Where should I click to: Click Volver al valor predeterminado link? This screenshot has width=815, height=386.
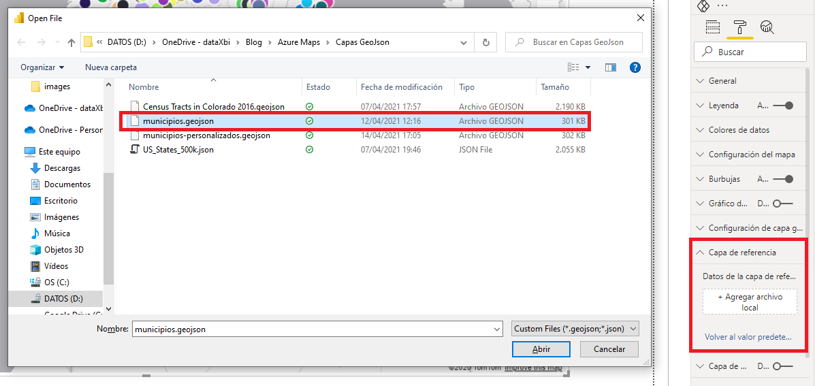point(748,337)
